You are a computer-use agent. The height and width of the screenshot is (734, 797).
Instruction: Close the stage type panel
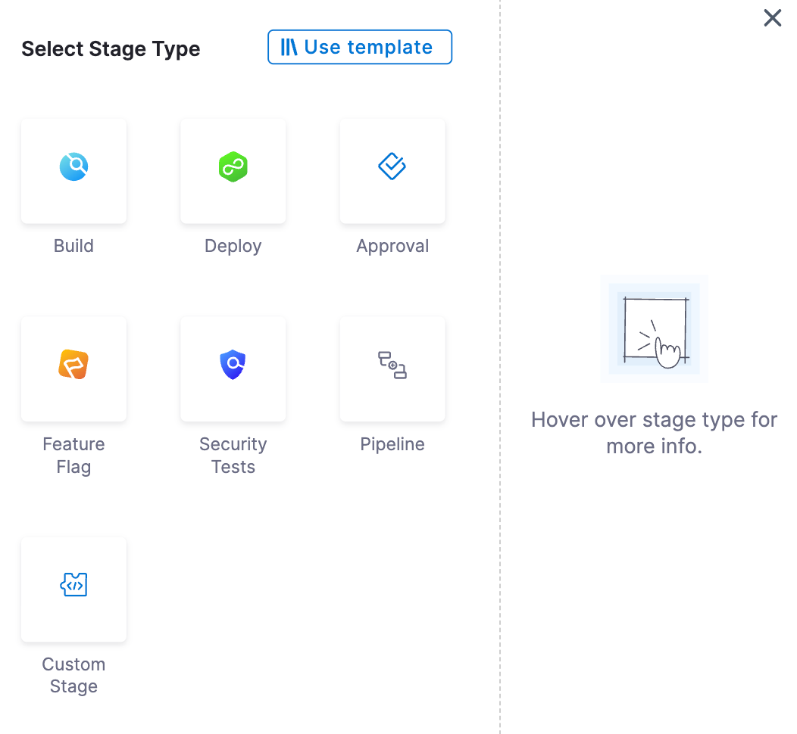pos(772,18)
